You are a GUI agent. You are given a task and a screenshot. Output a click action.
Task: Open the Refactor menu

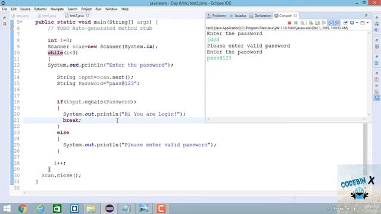40,9
